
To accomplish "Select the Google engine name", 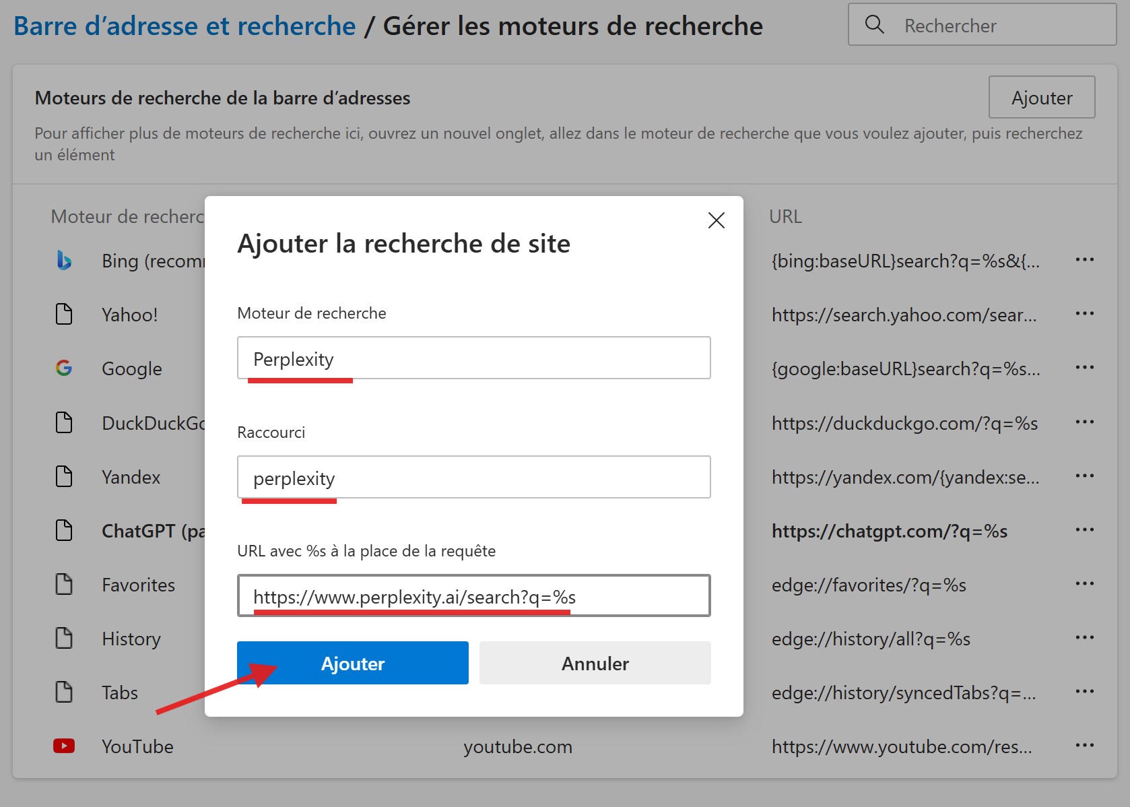I will (132, 368).
